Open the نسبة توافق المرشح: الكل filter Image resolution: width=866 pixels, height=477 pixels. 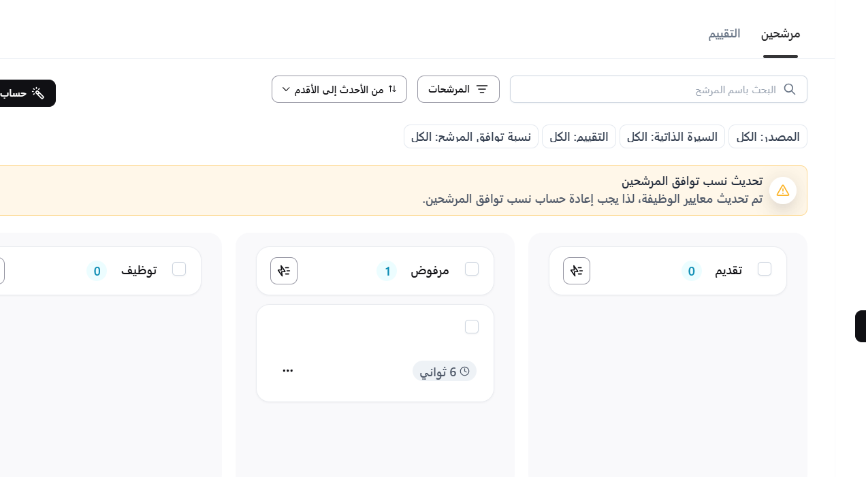pos(471,137)
